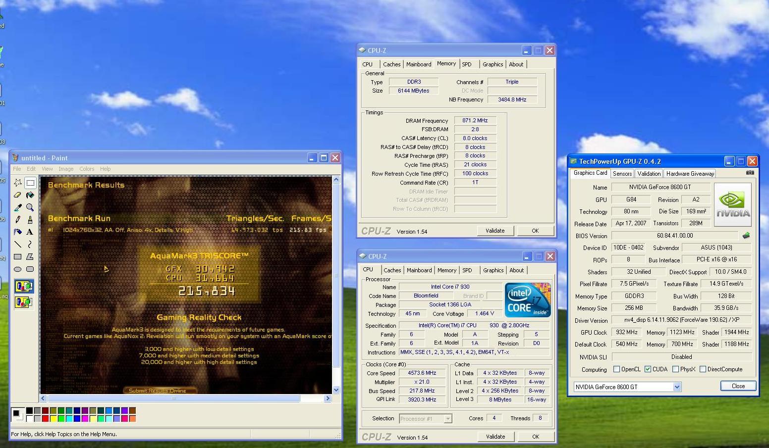Open Graphics tab in CPU-Z Memory window
769x448 pixels.
(493, 64)
